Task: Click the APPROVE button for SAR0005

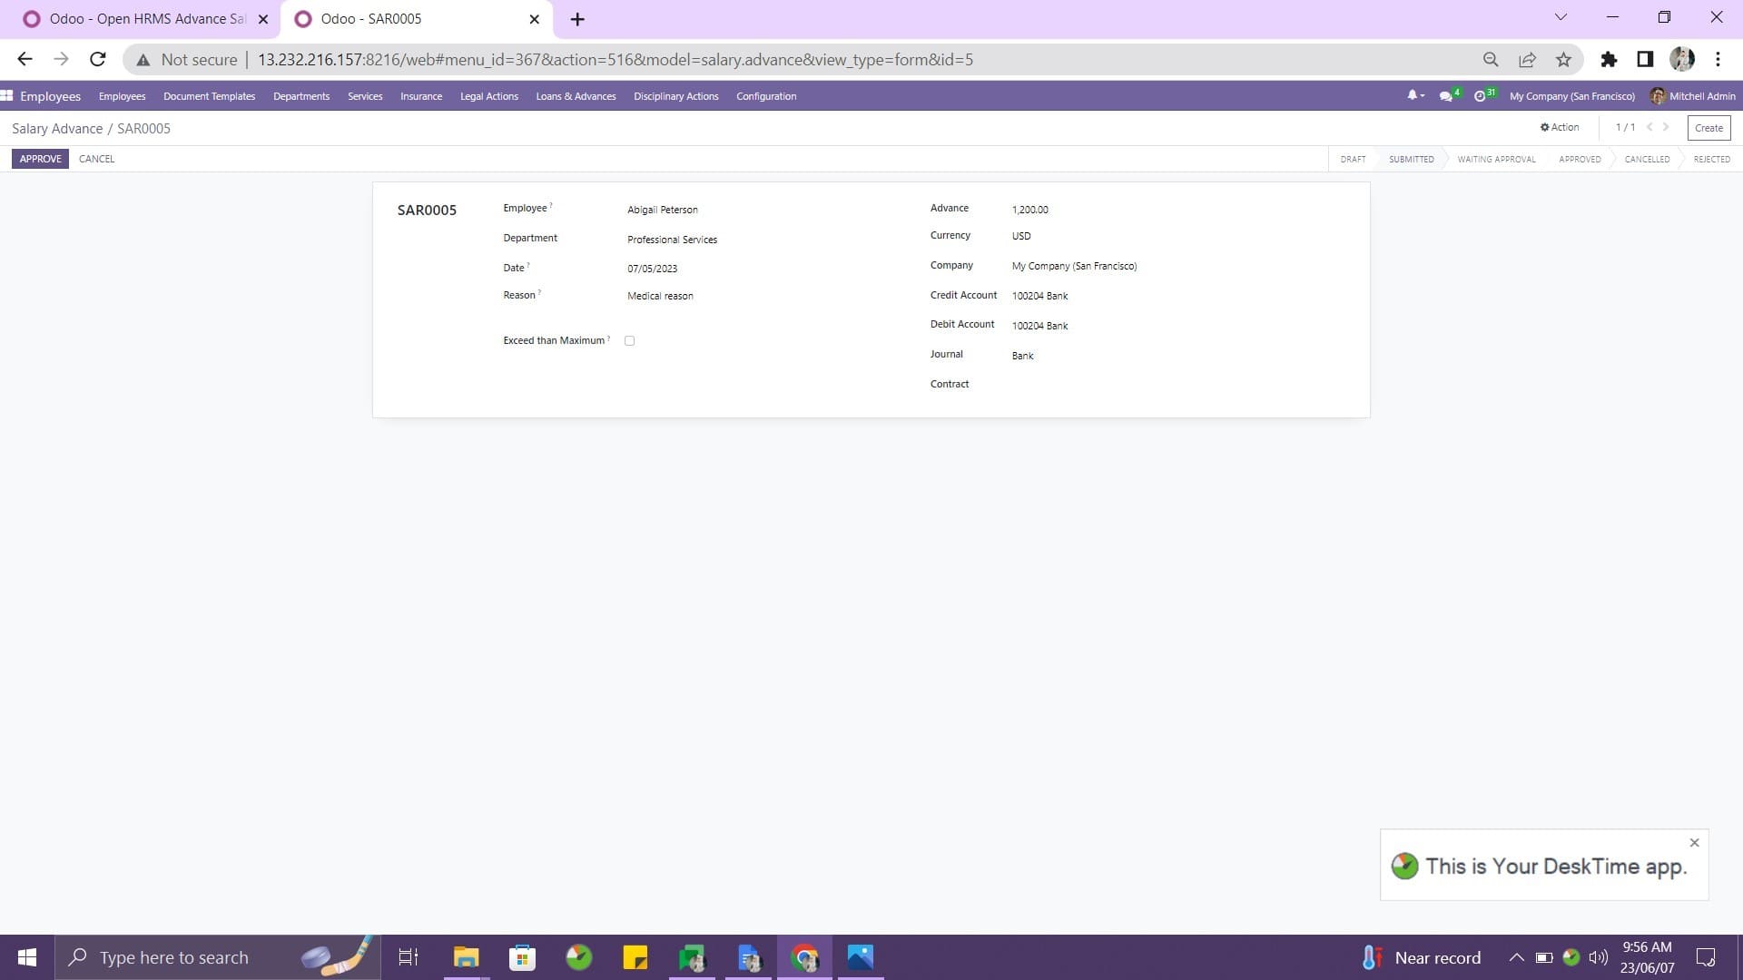Action: (x=40, y=158)
